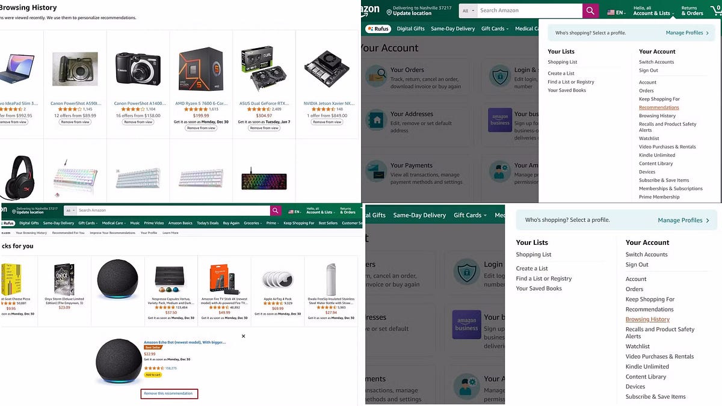Click star rating under Amazon Fire TV Stick 4K
722x406 pixels.
click(219, 307)
